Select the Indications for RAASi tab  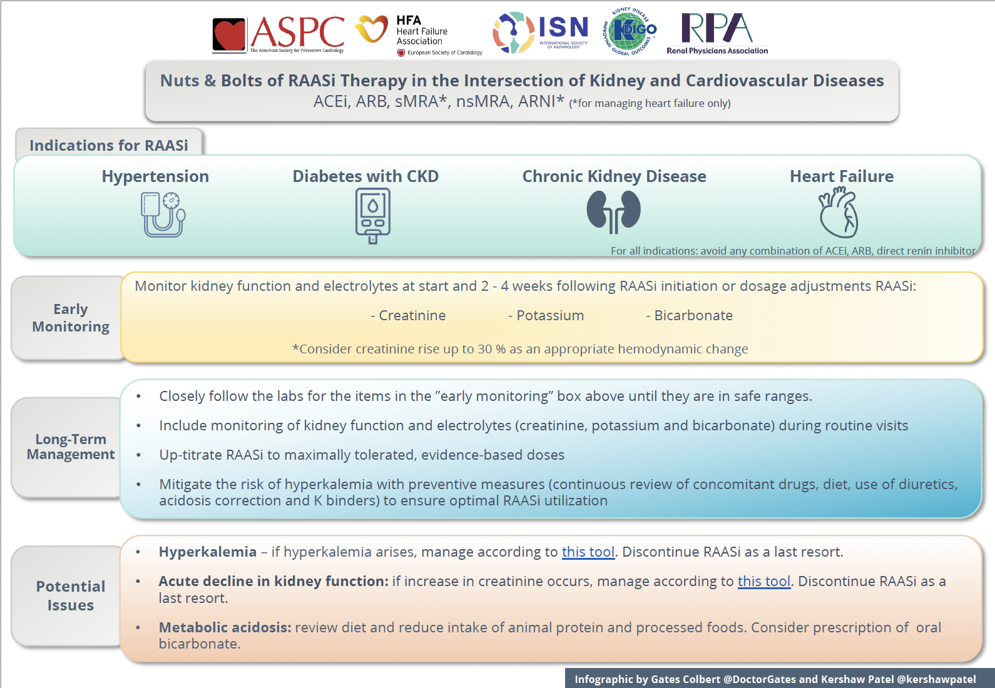[x=108, y=144]
